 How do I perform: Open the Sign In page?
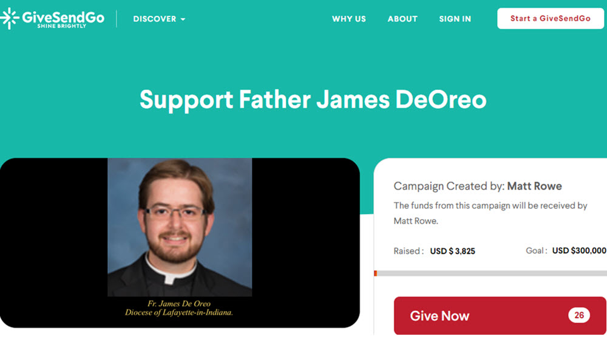click(455, 19)
